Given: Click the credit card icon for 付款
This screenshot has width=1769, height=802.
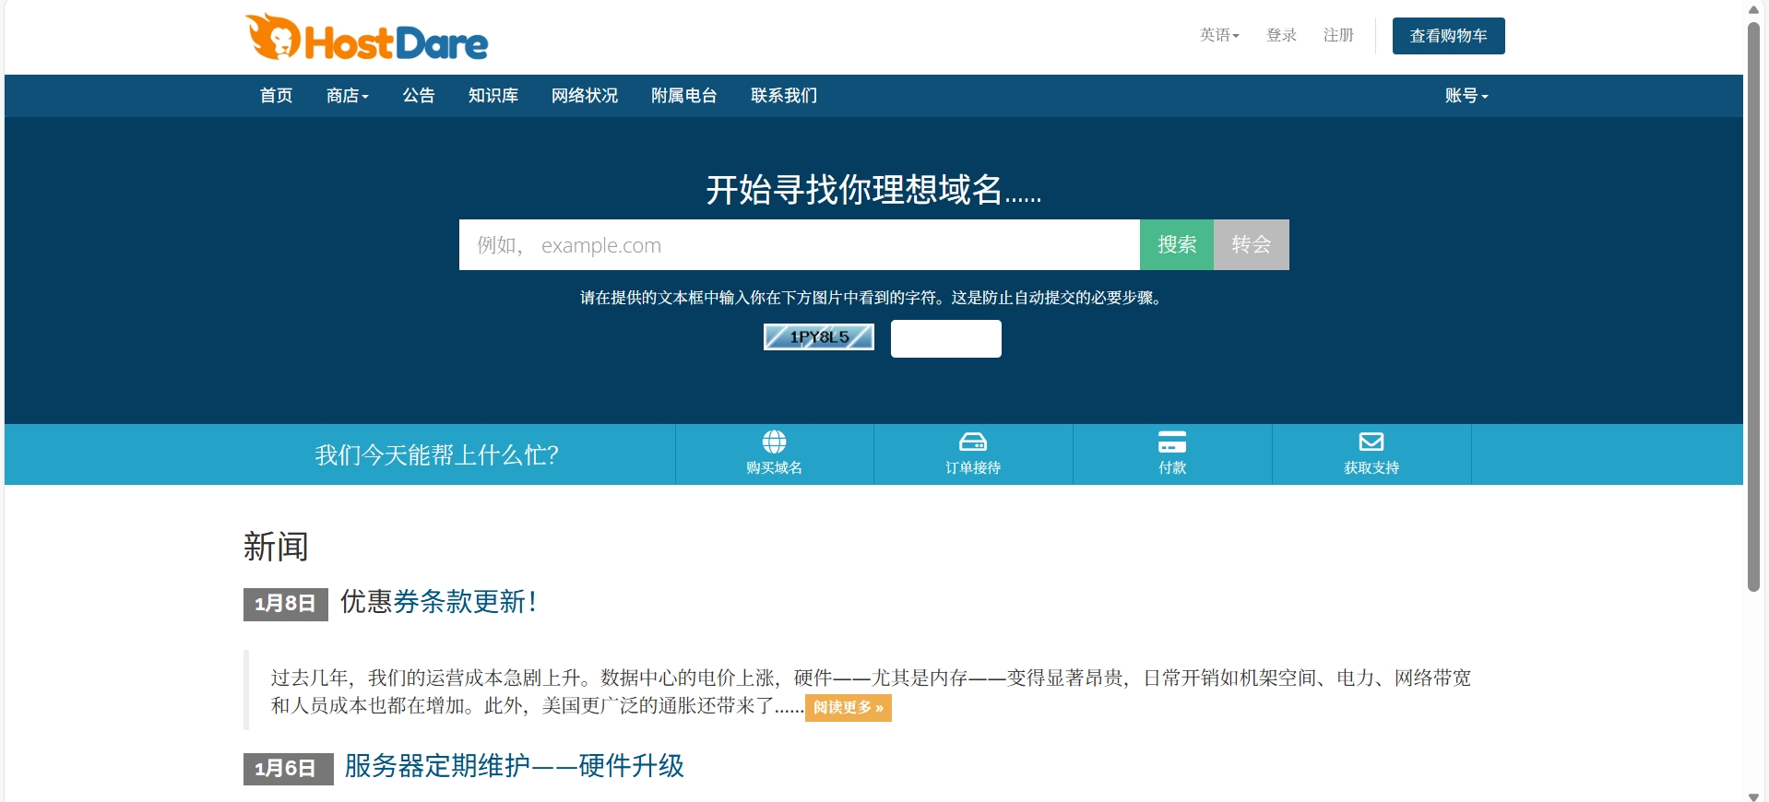Looking at the screenshot, I should [x=1172, y=442].
